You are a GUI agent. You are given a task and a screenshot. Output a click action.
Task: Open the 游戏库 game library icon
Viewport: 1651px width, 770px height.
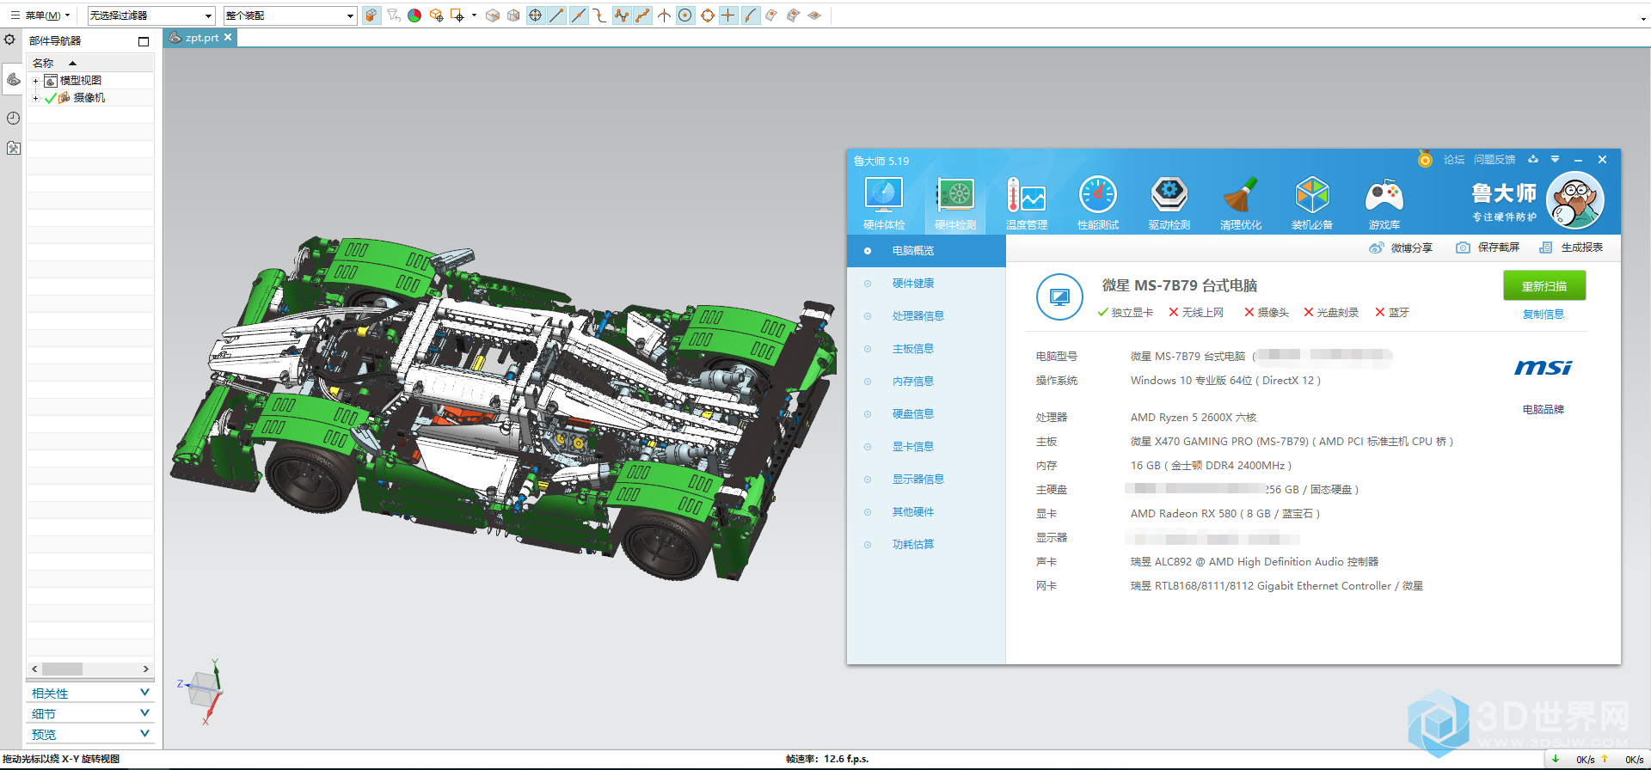click(1384, 203)
